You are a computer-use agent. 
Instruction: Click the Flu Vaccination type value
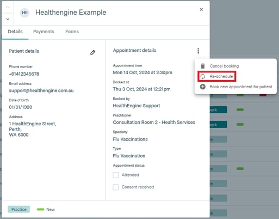click(129, 156)
